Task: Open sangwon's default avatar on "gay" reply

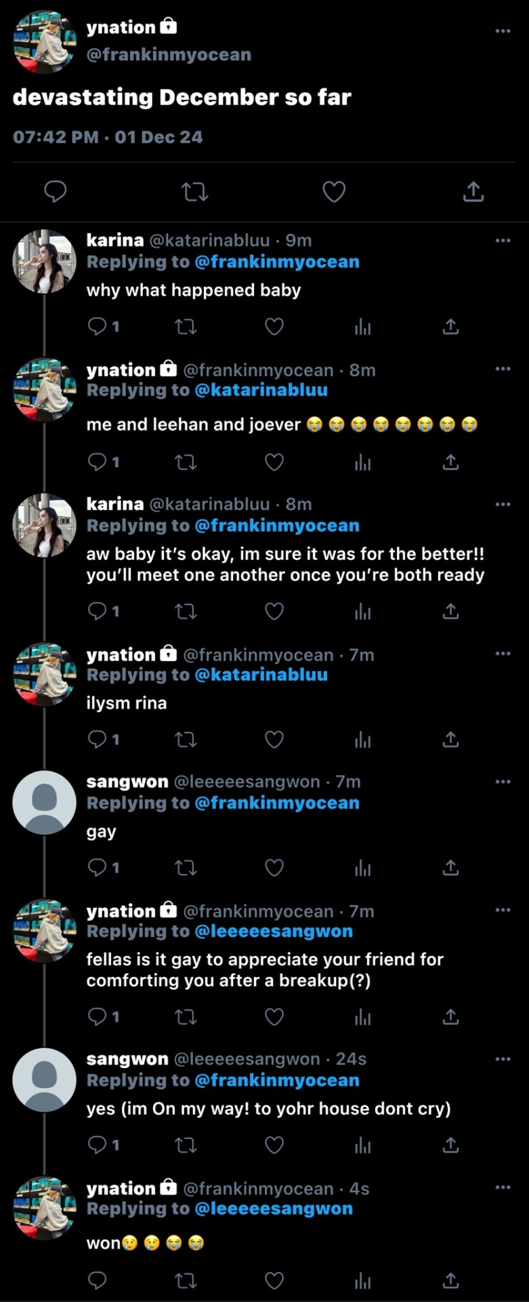Action: (45, 802)
